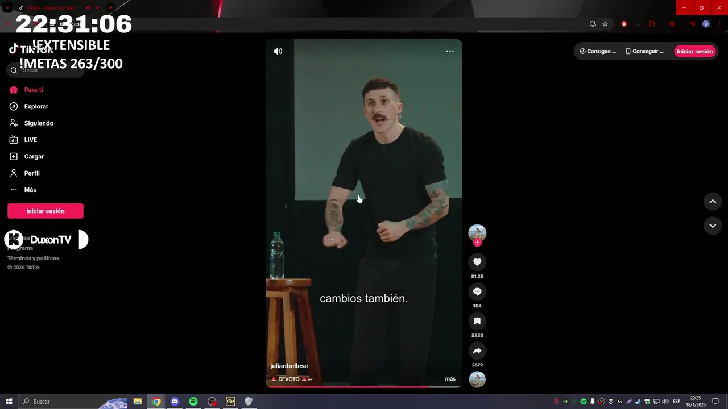Image resolution: width=728 pixels, height=409 pixels.
Task: Open the volume speaker tray icon
Action: [x=665, y=402]
